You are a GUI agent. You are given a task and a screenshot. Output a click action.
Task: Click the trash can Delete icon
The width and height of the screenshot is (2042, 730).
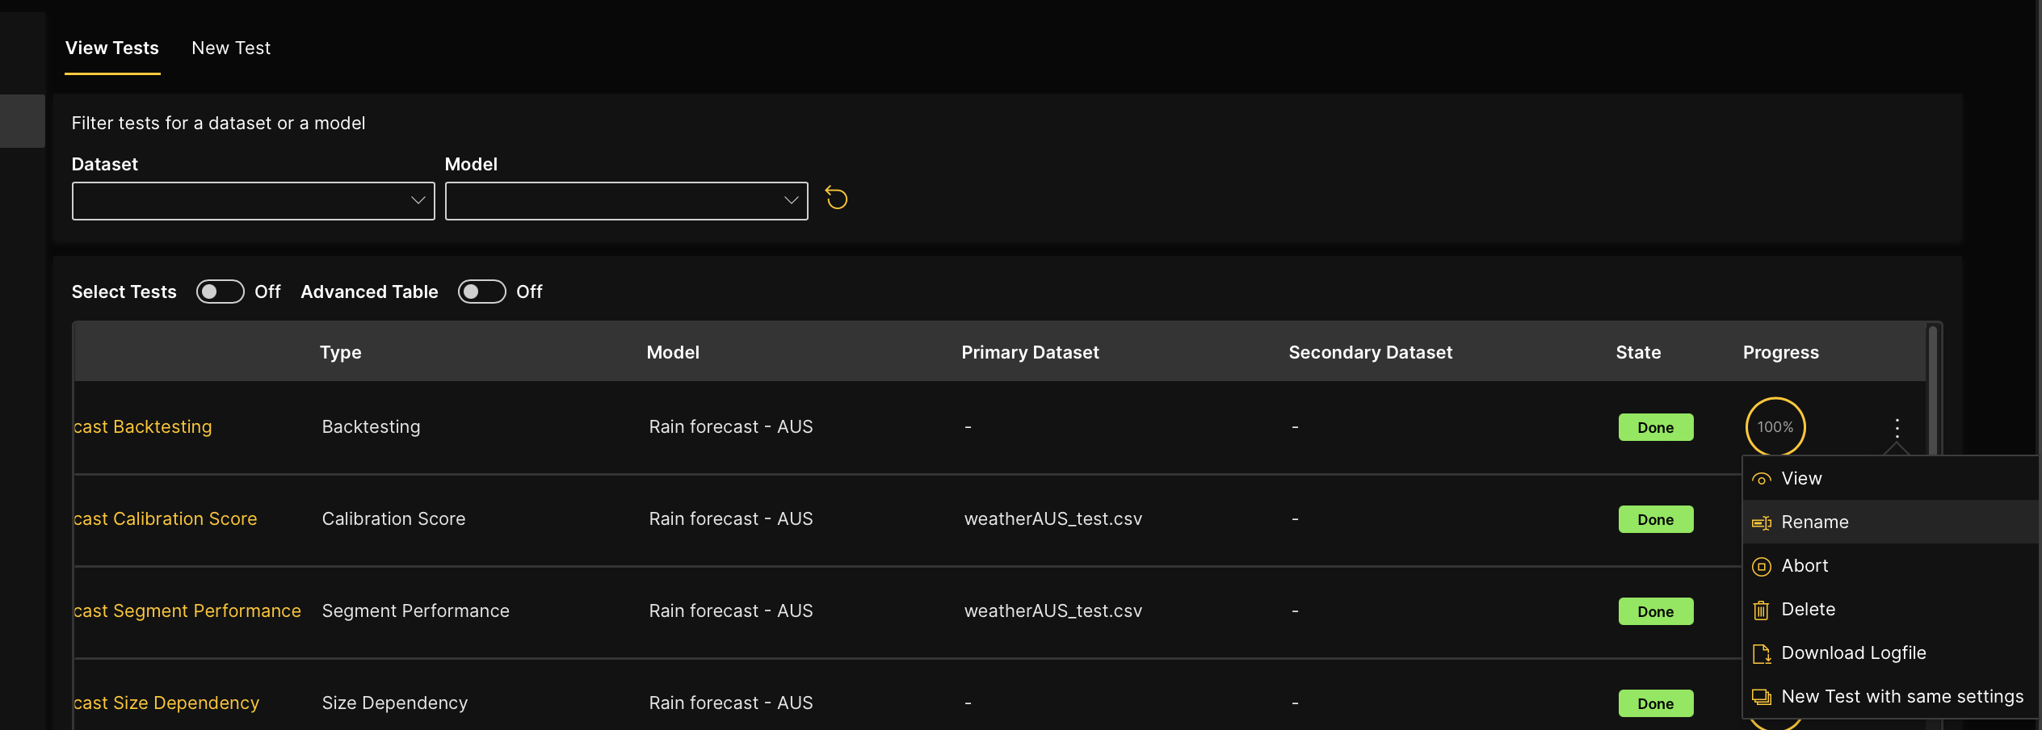[1762, 610]
